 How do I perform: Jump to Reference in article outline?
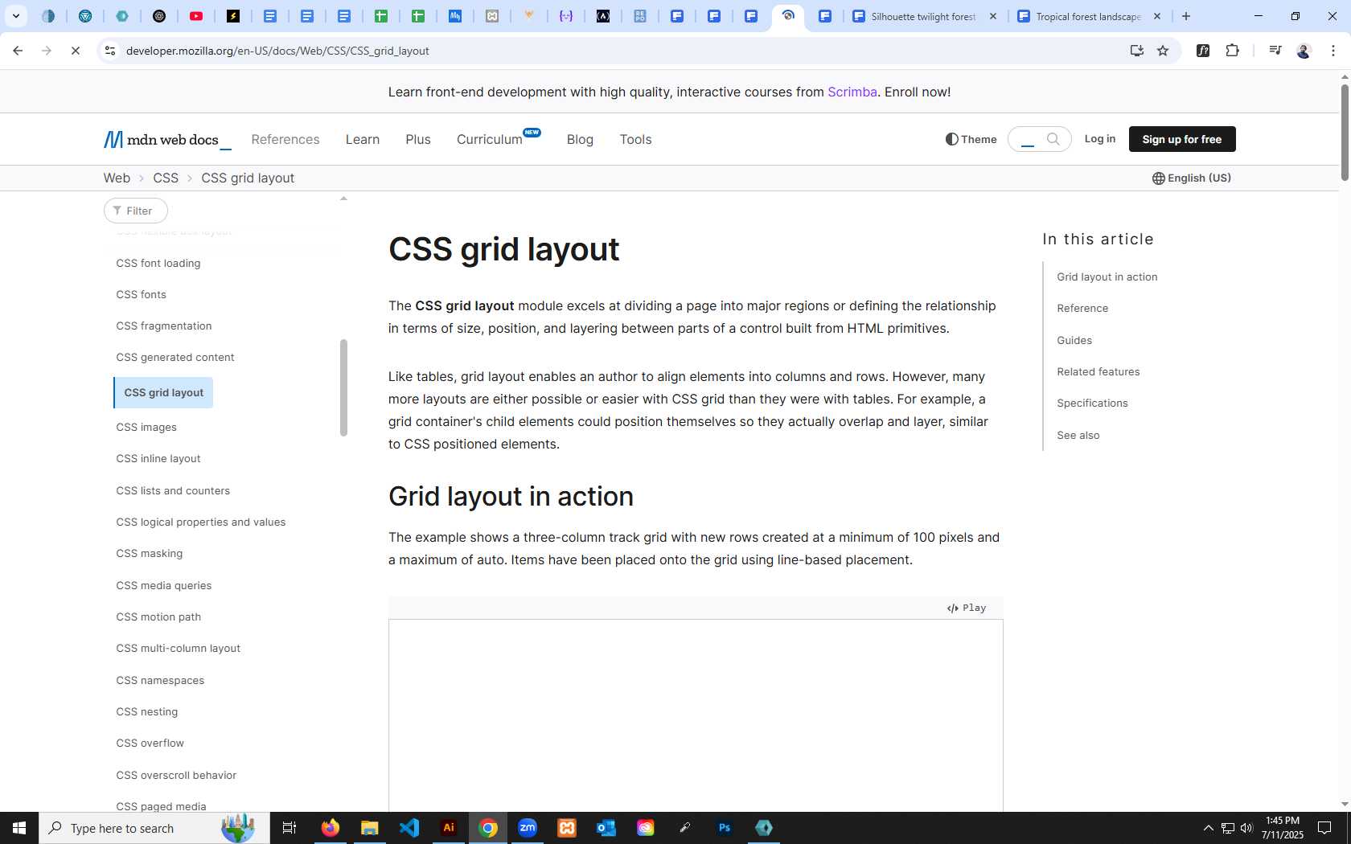(1082, 308)
